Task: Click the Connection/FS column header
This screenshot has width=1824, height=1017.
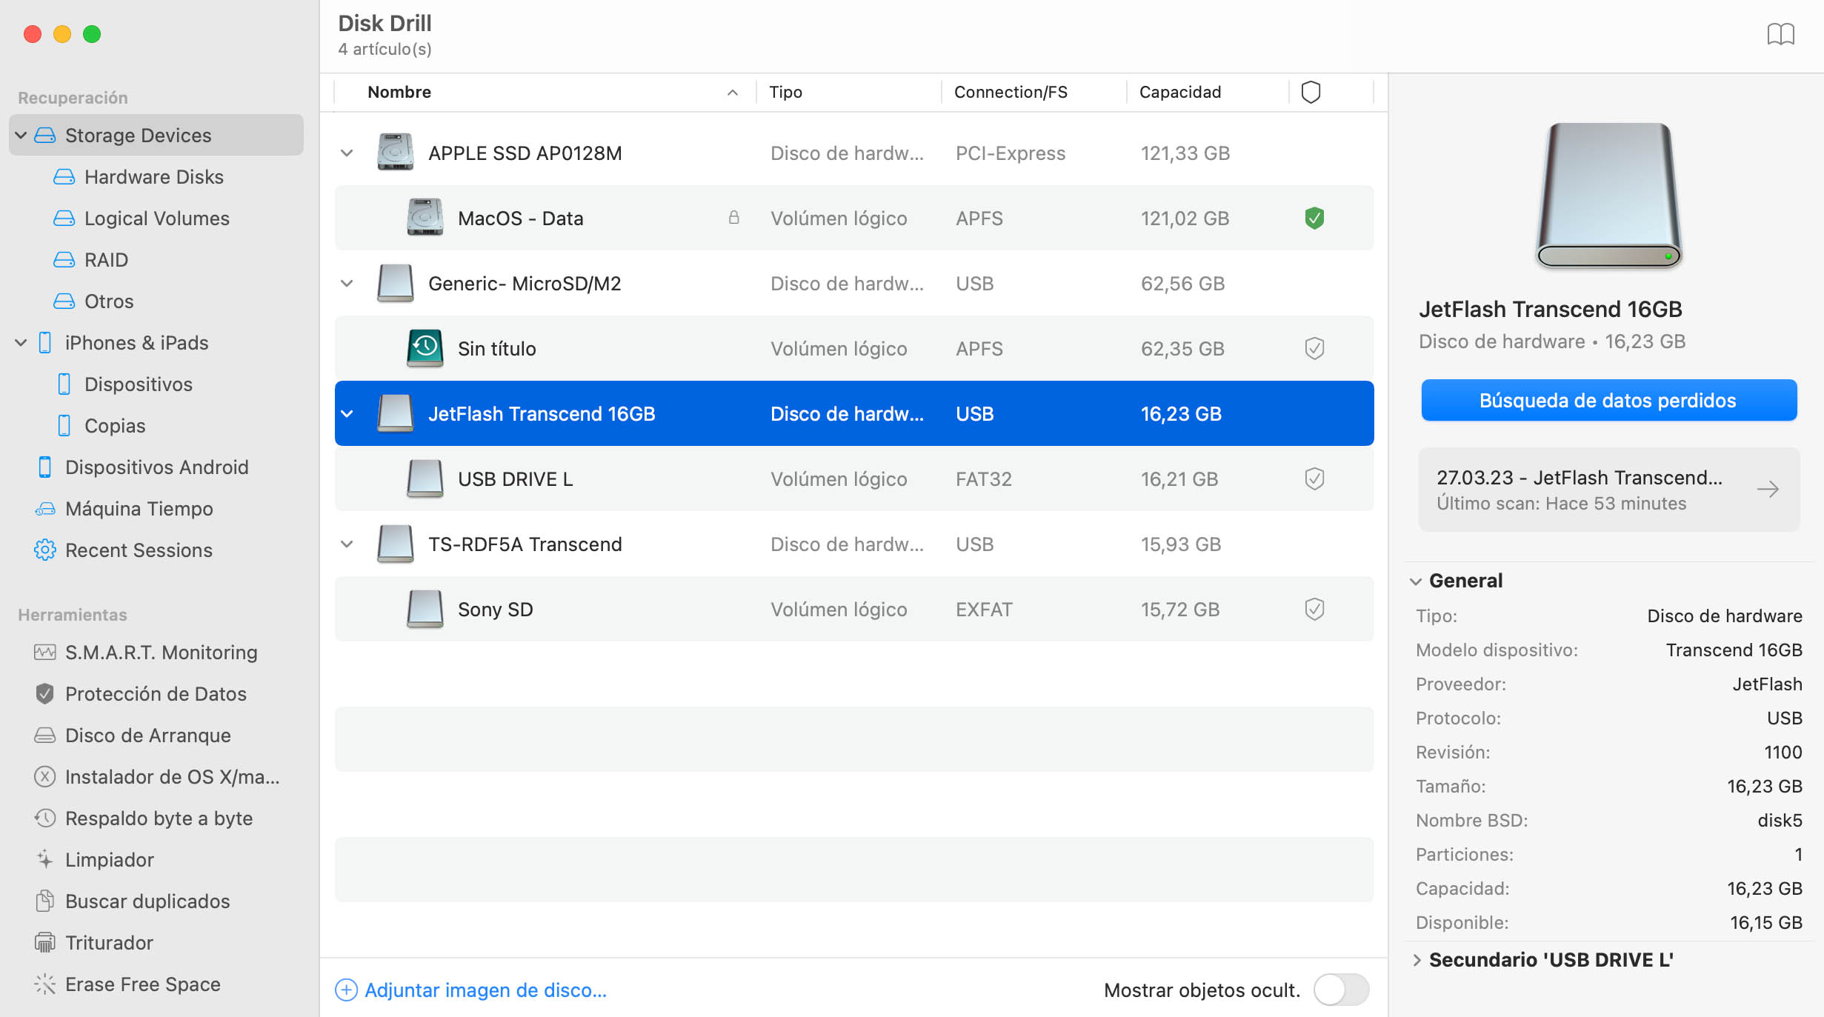Action: [x=1011, y=92]
